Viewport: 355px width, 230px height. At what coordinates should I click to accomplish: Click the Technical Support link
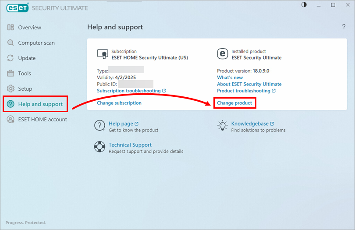click(x=130, y=145)
